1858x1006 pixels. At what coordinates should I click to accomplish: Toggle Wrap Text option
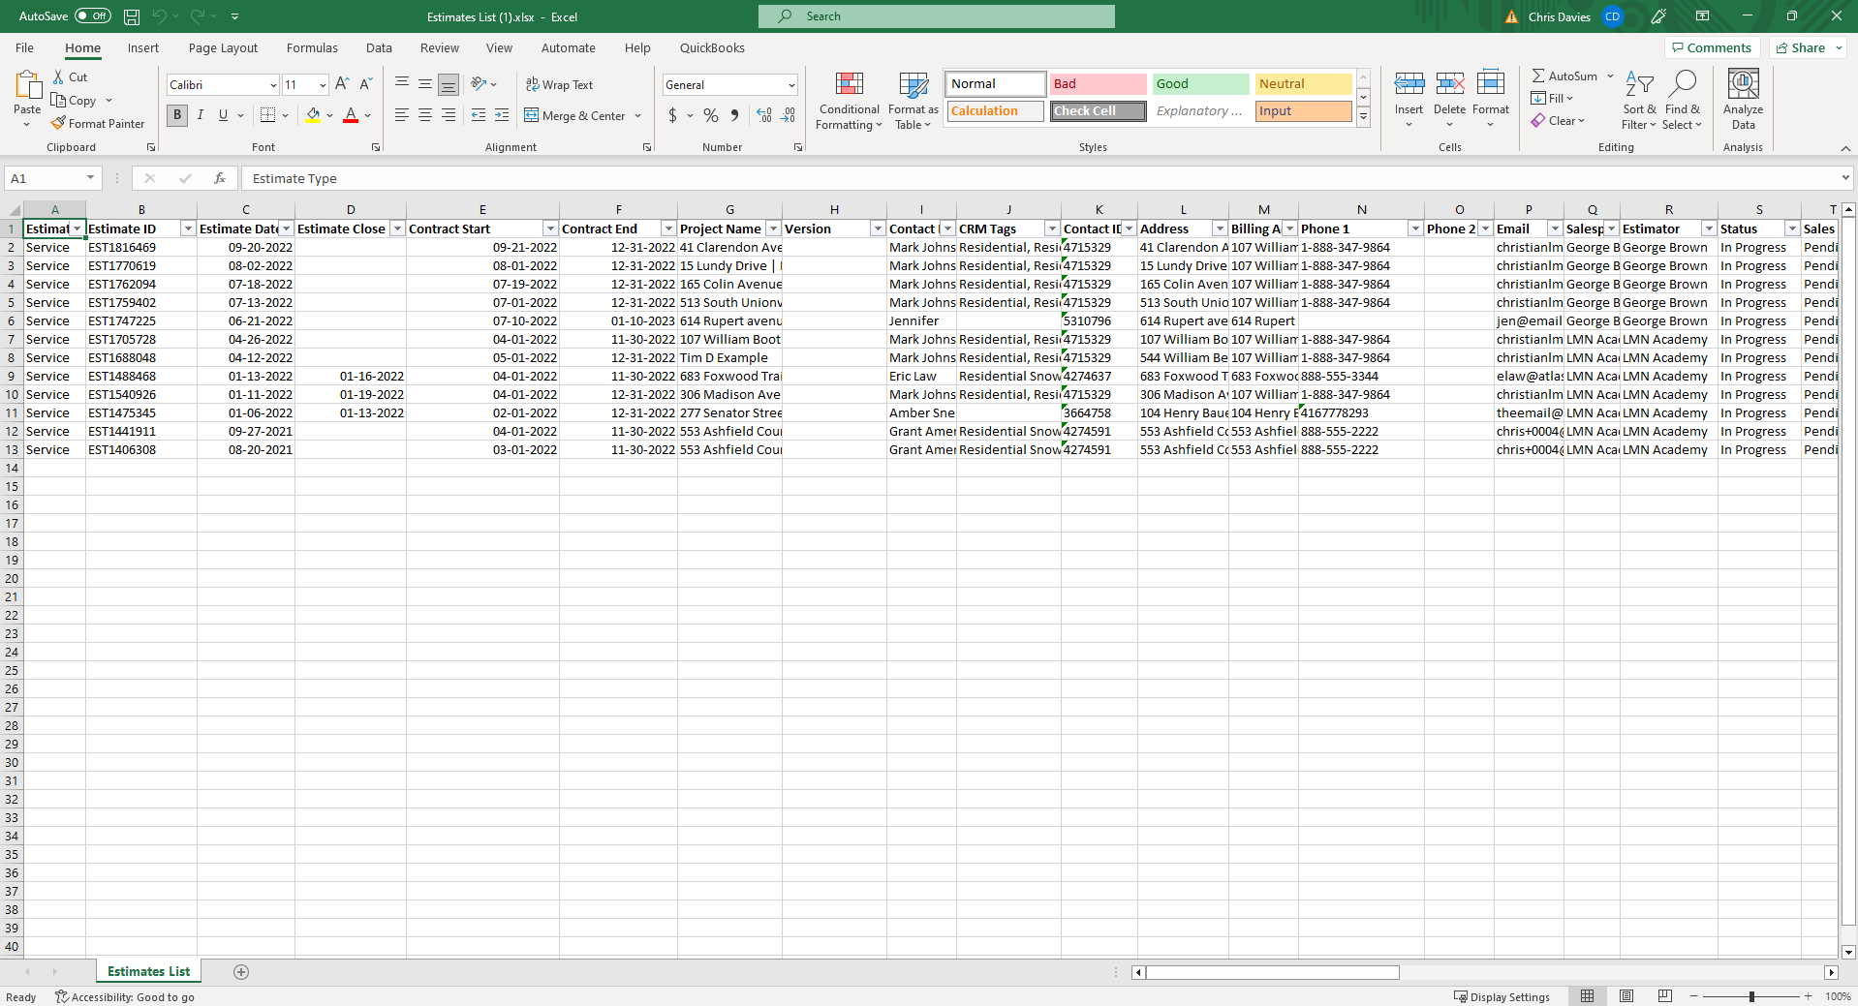tap(560, 85)
